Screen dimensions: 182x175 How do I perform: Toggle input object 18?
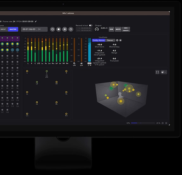pyautogui.click(x=7, y=44)
